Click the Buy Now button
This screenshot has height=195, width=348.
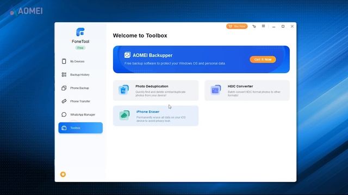[x=237, y=27]
